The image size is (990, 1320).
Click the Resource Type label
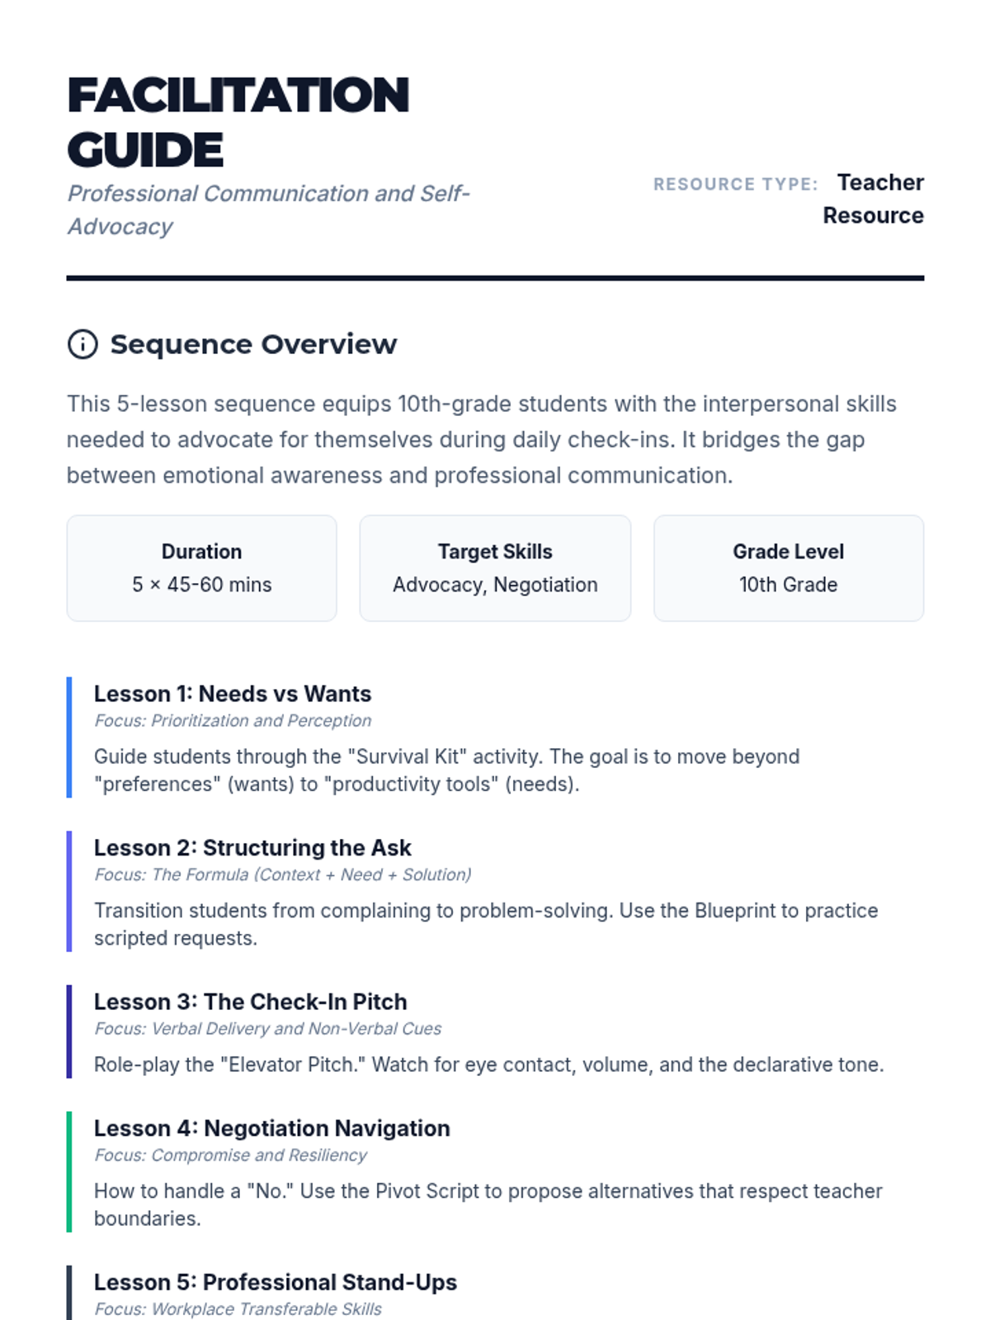[x=735, y=184]
